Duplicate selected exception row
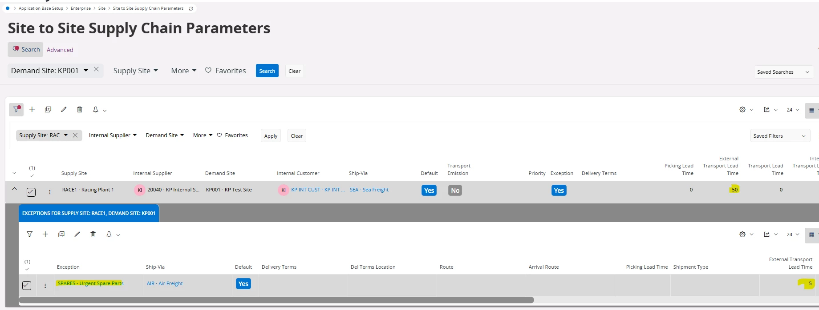Viewport: 819px width, 310px height. 61,234
